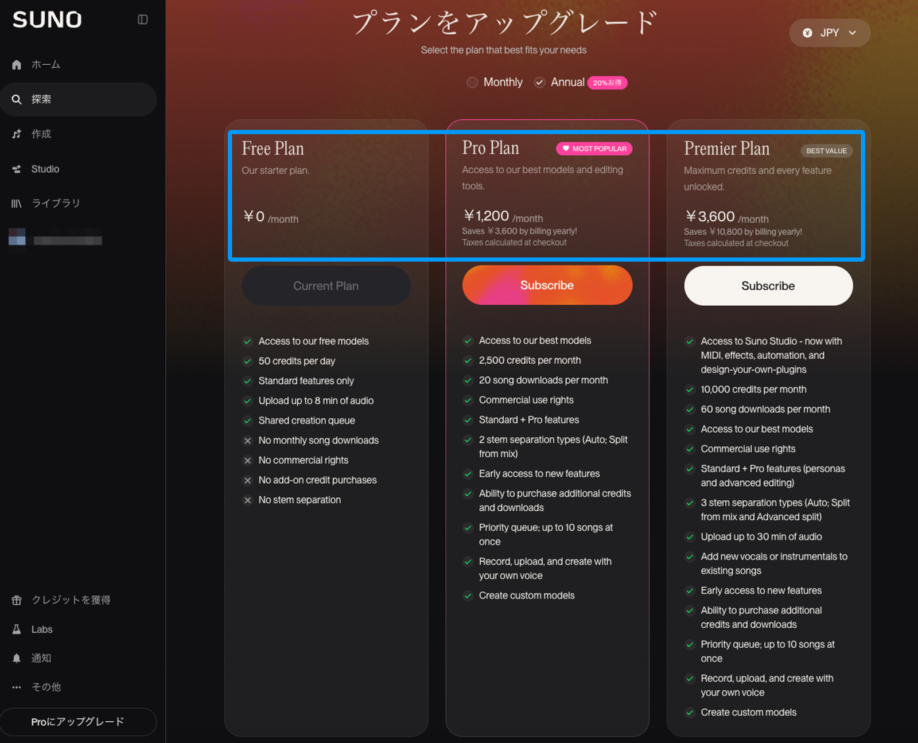Open the その他 menu
Image resolution: width=918 pixels, height=743 pixels.
pos(78,687)
